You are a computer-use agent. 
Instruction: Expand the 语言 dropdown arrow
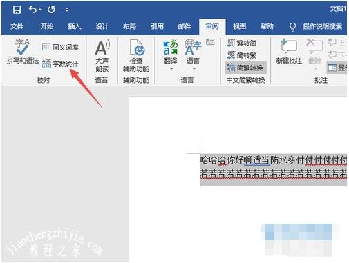tap(194, 69)
